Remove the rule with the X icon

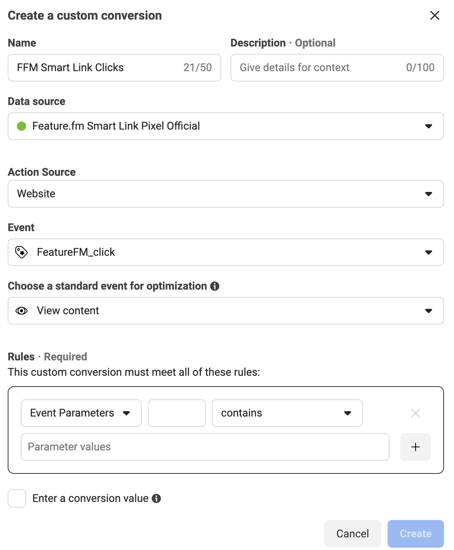(x=415, y=413)
